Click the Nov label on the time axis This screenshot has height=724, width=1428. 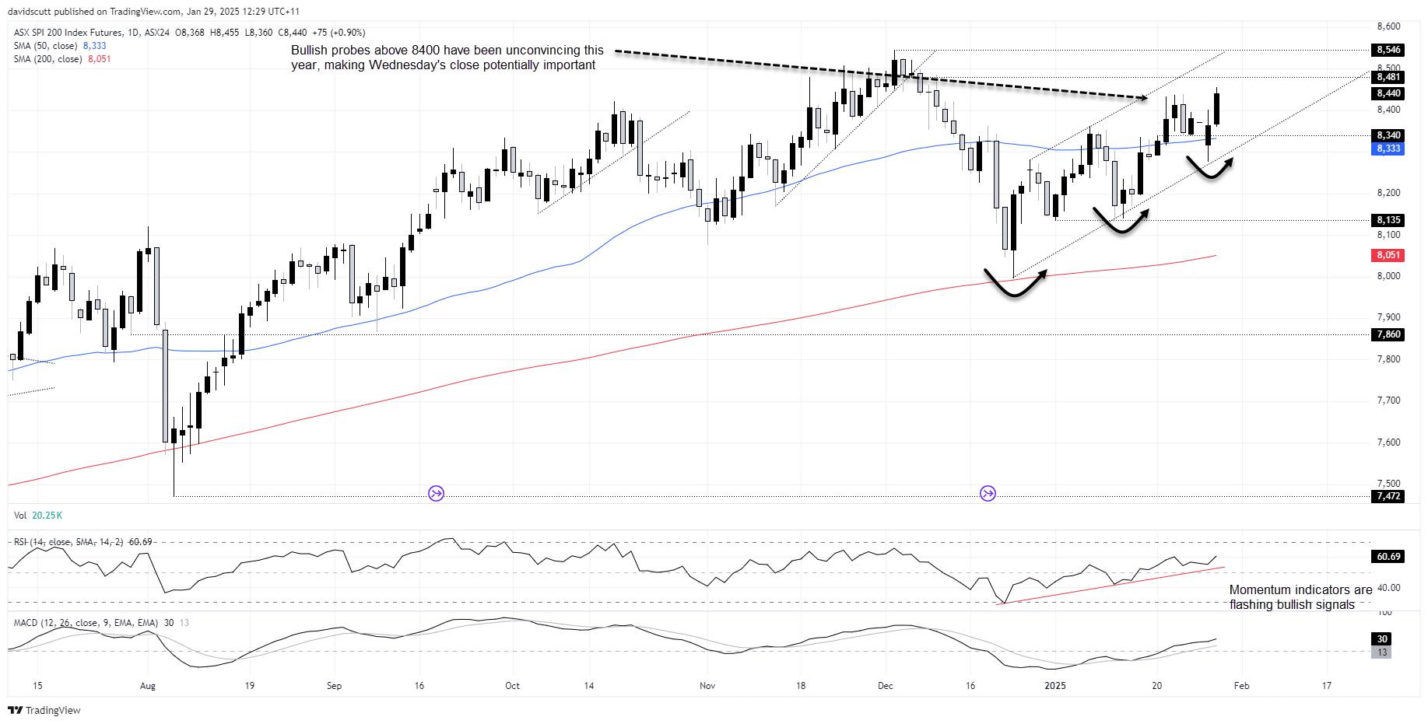coord(707,686)
